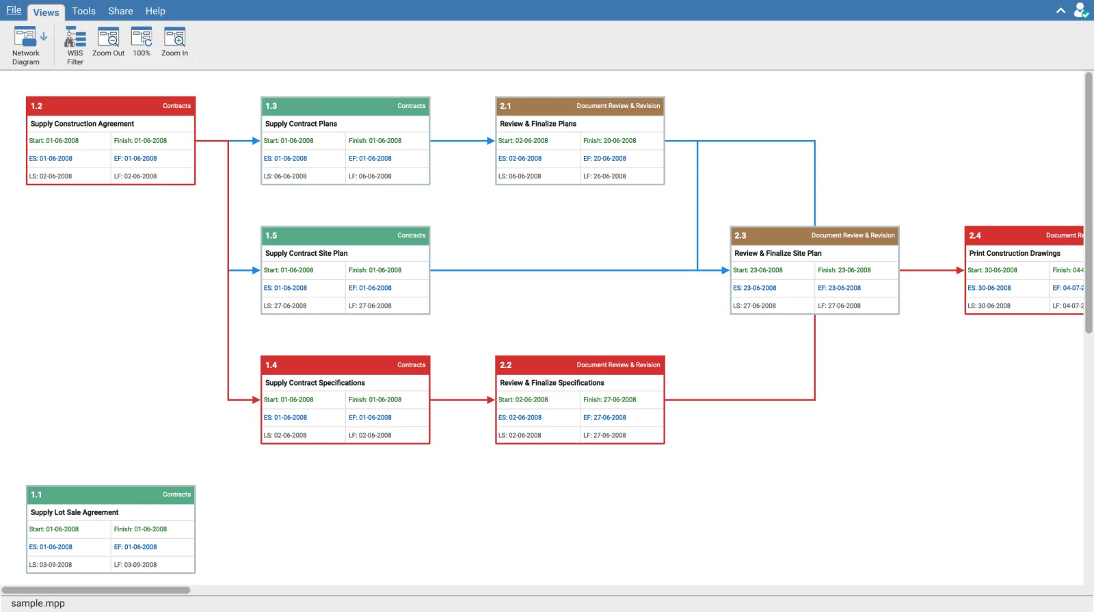Click 'Supply Construction Agreement' task name
The height and width of the screenshot is (612, 1094).
coord(82,124)
